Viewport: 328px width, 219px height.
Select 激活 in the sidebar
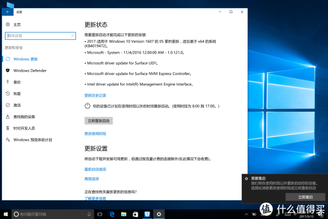(17, 105)
